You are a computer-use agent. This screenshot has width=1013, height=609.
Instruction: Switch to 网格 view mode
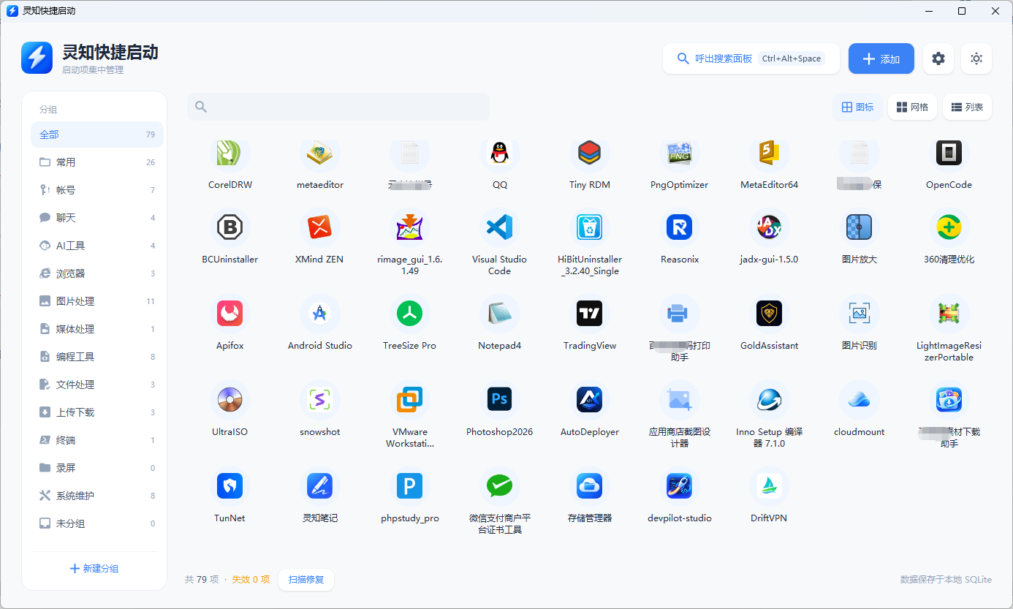click(x=913, y=107)
